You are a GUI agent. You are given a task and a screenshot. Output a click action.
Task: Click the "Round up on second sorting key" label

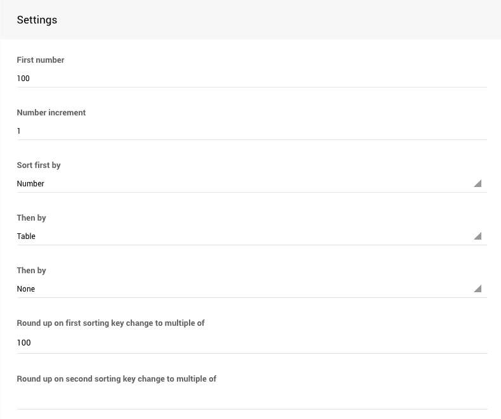pyautogui.click(x=116, y=379)
